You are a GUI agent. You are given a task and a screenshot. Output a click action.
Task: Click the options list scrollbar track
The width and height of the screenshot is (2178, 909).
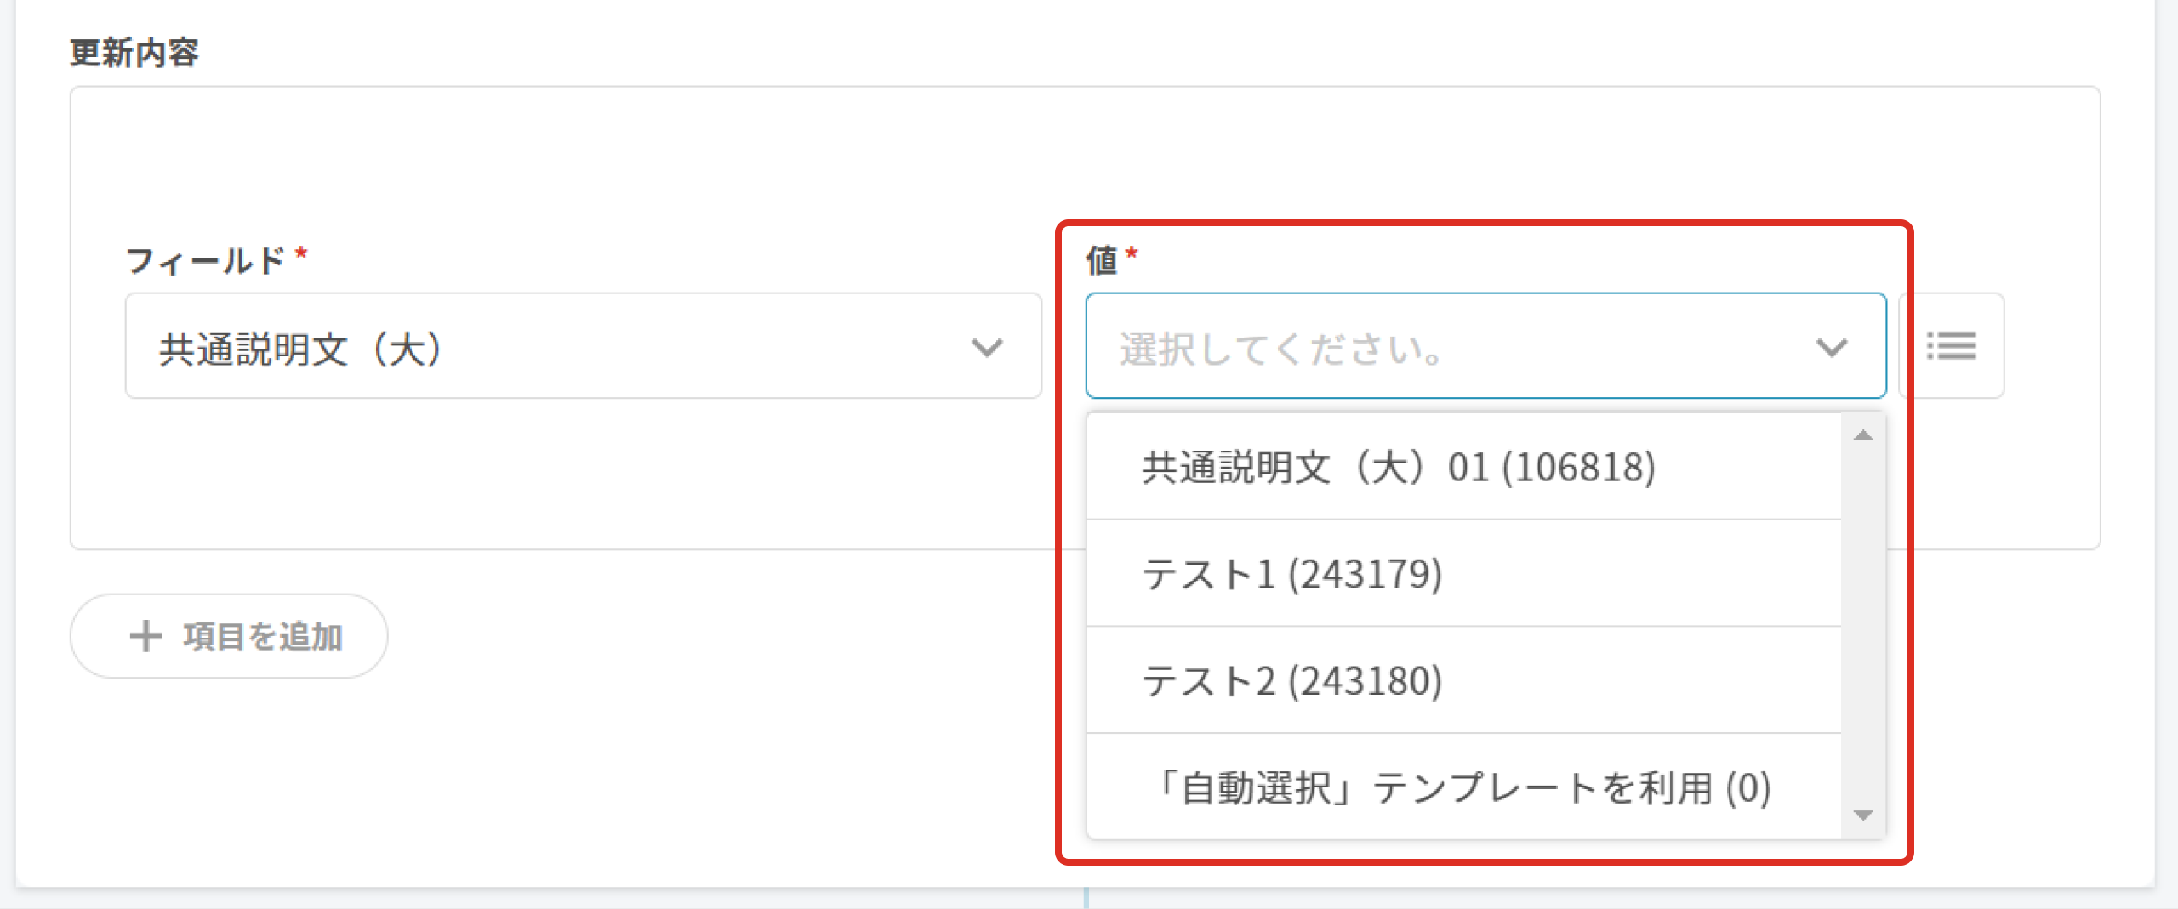[x=1863, y=625]
